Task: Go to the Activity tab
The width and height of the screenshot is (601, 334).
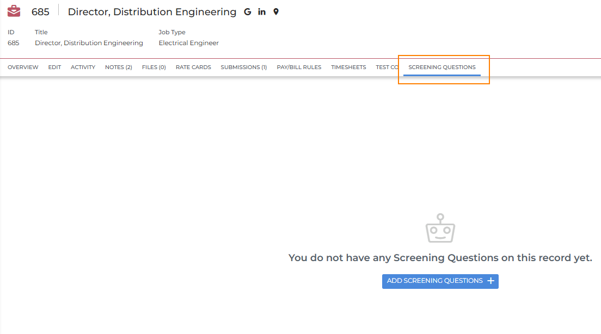Action: [x=83, y=67]
